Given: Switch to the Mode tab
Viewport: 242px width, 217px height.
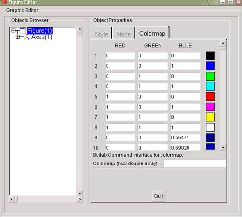Looking at the screenshot, I should [123, 34].
